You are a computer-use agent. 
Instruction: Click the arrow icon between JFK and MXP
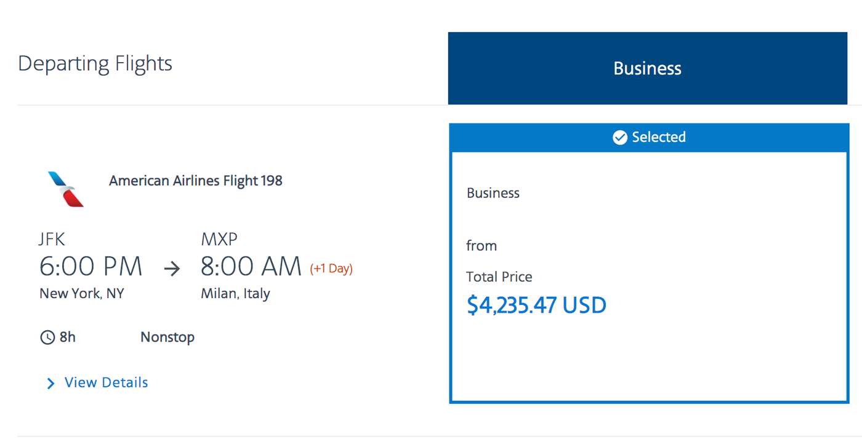point(171,268)
